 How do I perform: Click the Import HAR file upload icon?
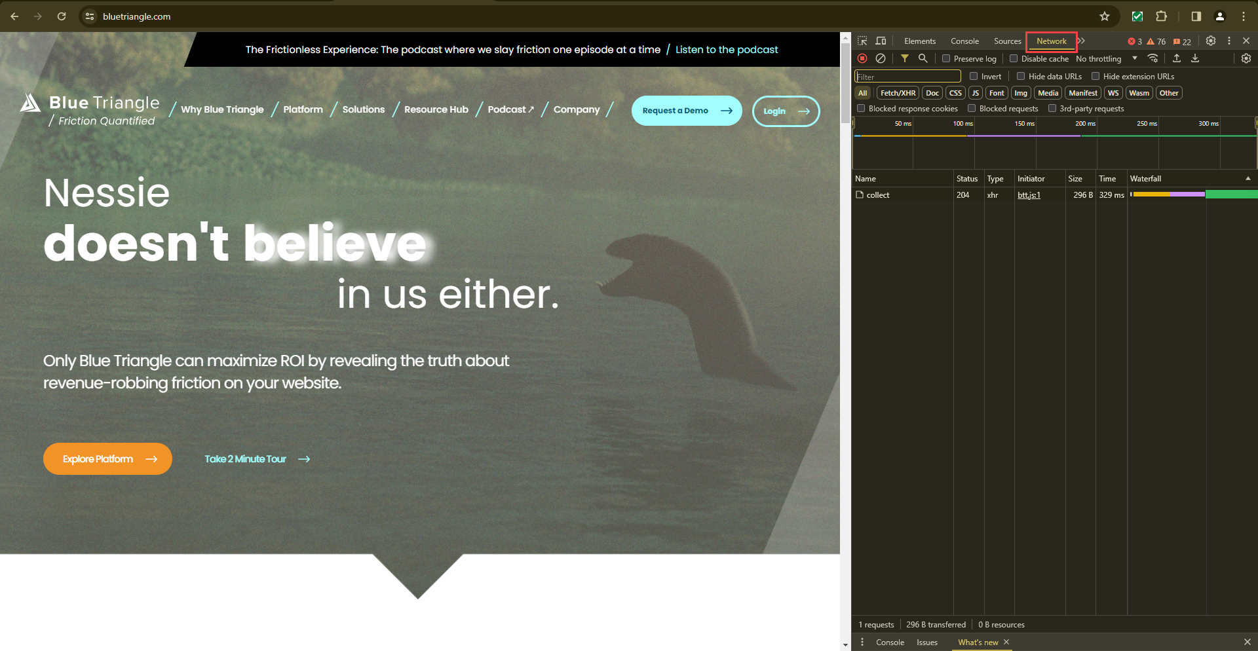click(1177, 58)
